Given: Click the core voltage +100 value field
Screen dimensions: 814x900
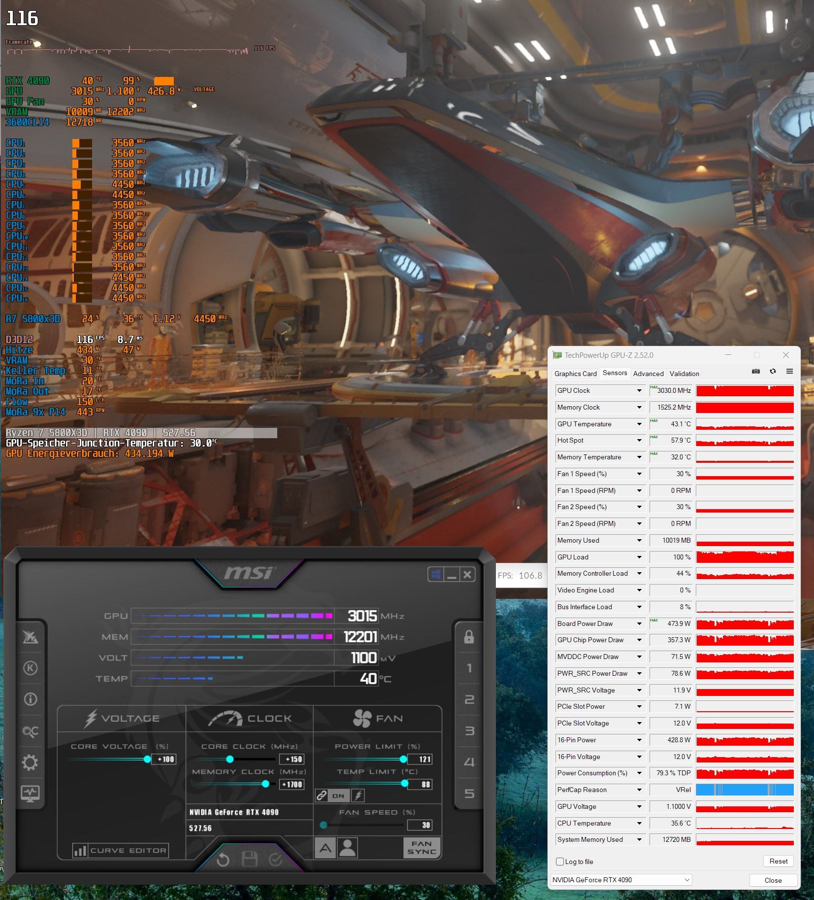Looking at the screenshot, I should click(x=164, y=759).
